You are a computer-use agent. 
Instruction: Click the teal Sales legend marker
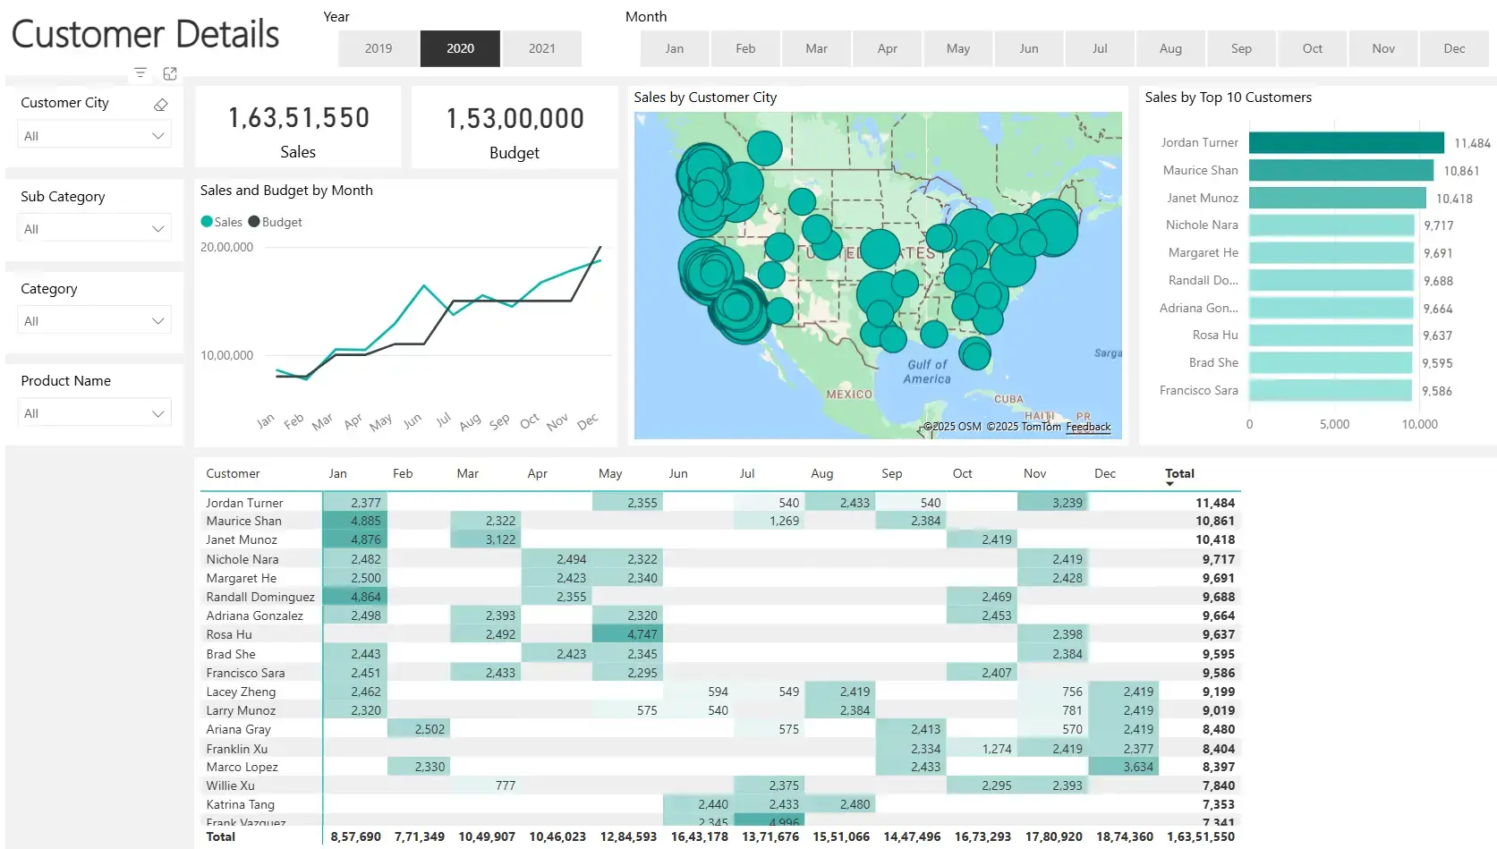click(x=208, y=221)
